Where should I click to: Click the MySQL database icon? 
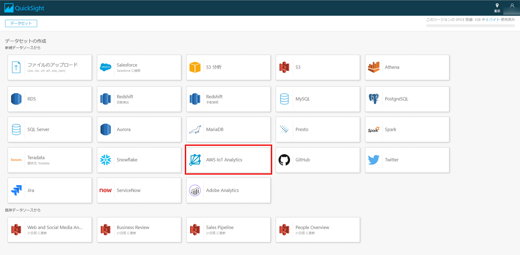coord(284,99)
